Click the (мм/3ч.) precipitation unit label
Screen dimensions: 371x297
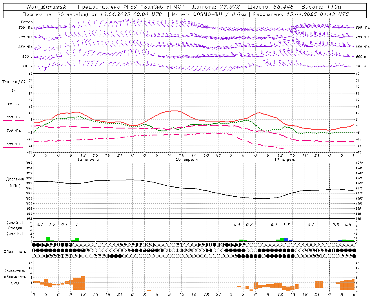click(14, 222)
